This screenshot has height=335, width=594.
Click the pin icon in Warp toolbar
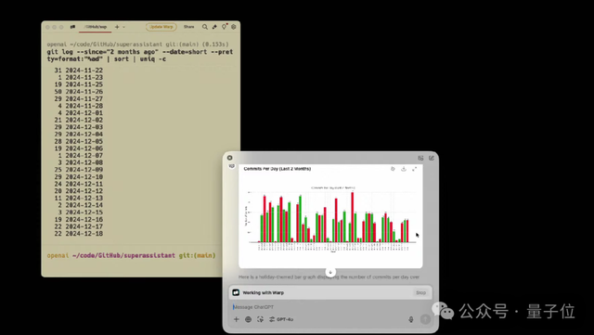[214, 27]
